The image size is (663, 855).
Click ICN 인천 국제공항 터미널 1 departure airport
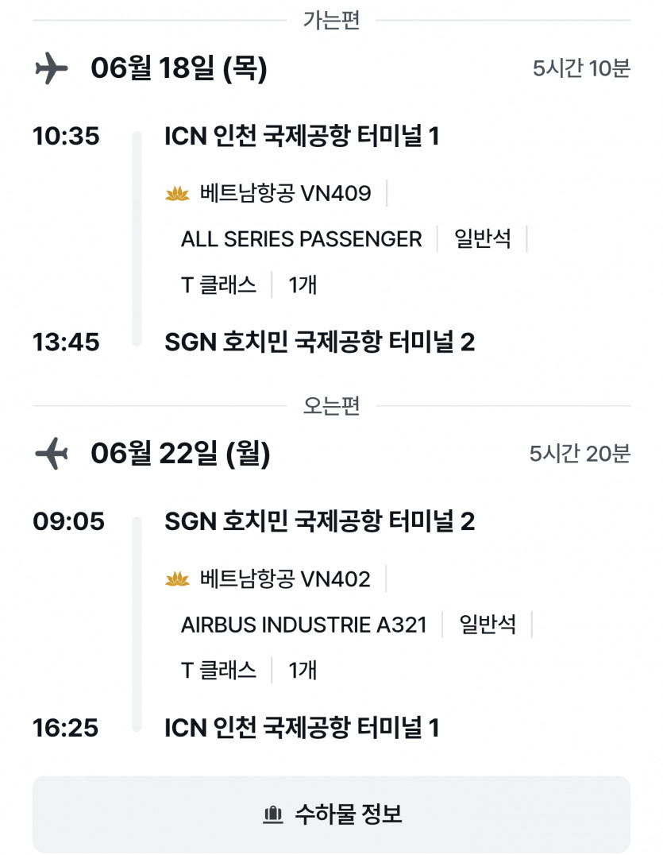pos(301,137)
